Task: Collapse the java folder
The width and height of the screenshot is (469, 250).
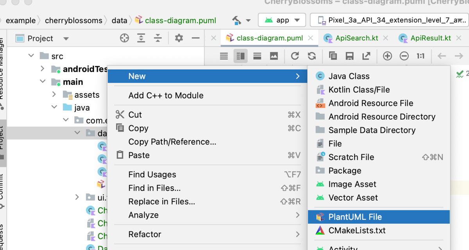Action: tap(54, 108)
